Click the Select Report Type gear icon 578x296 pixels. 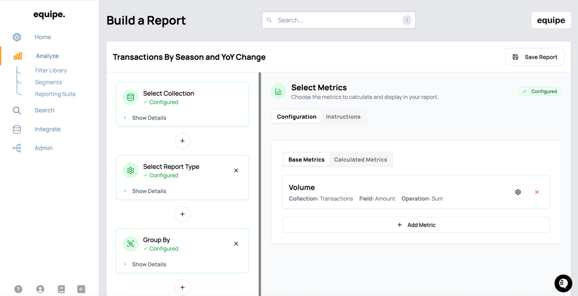click(x=131, y=171)
